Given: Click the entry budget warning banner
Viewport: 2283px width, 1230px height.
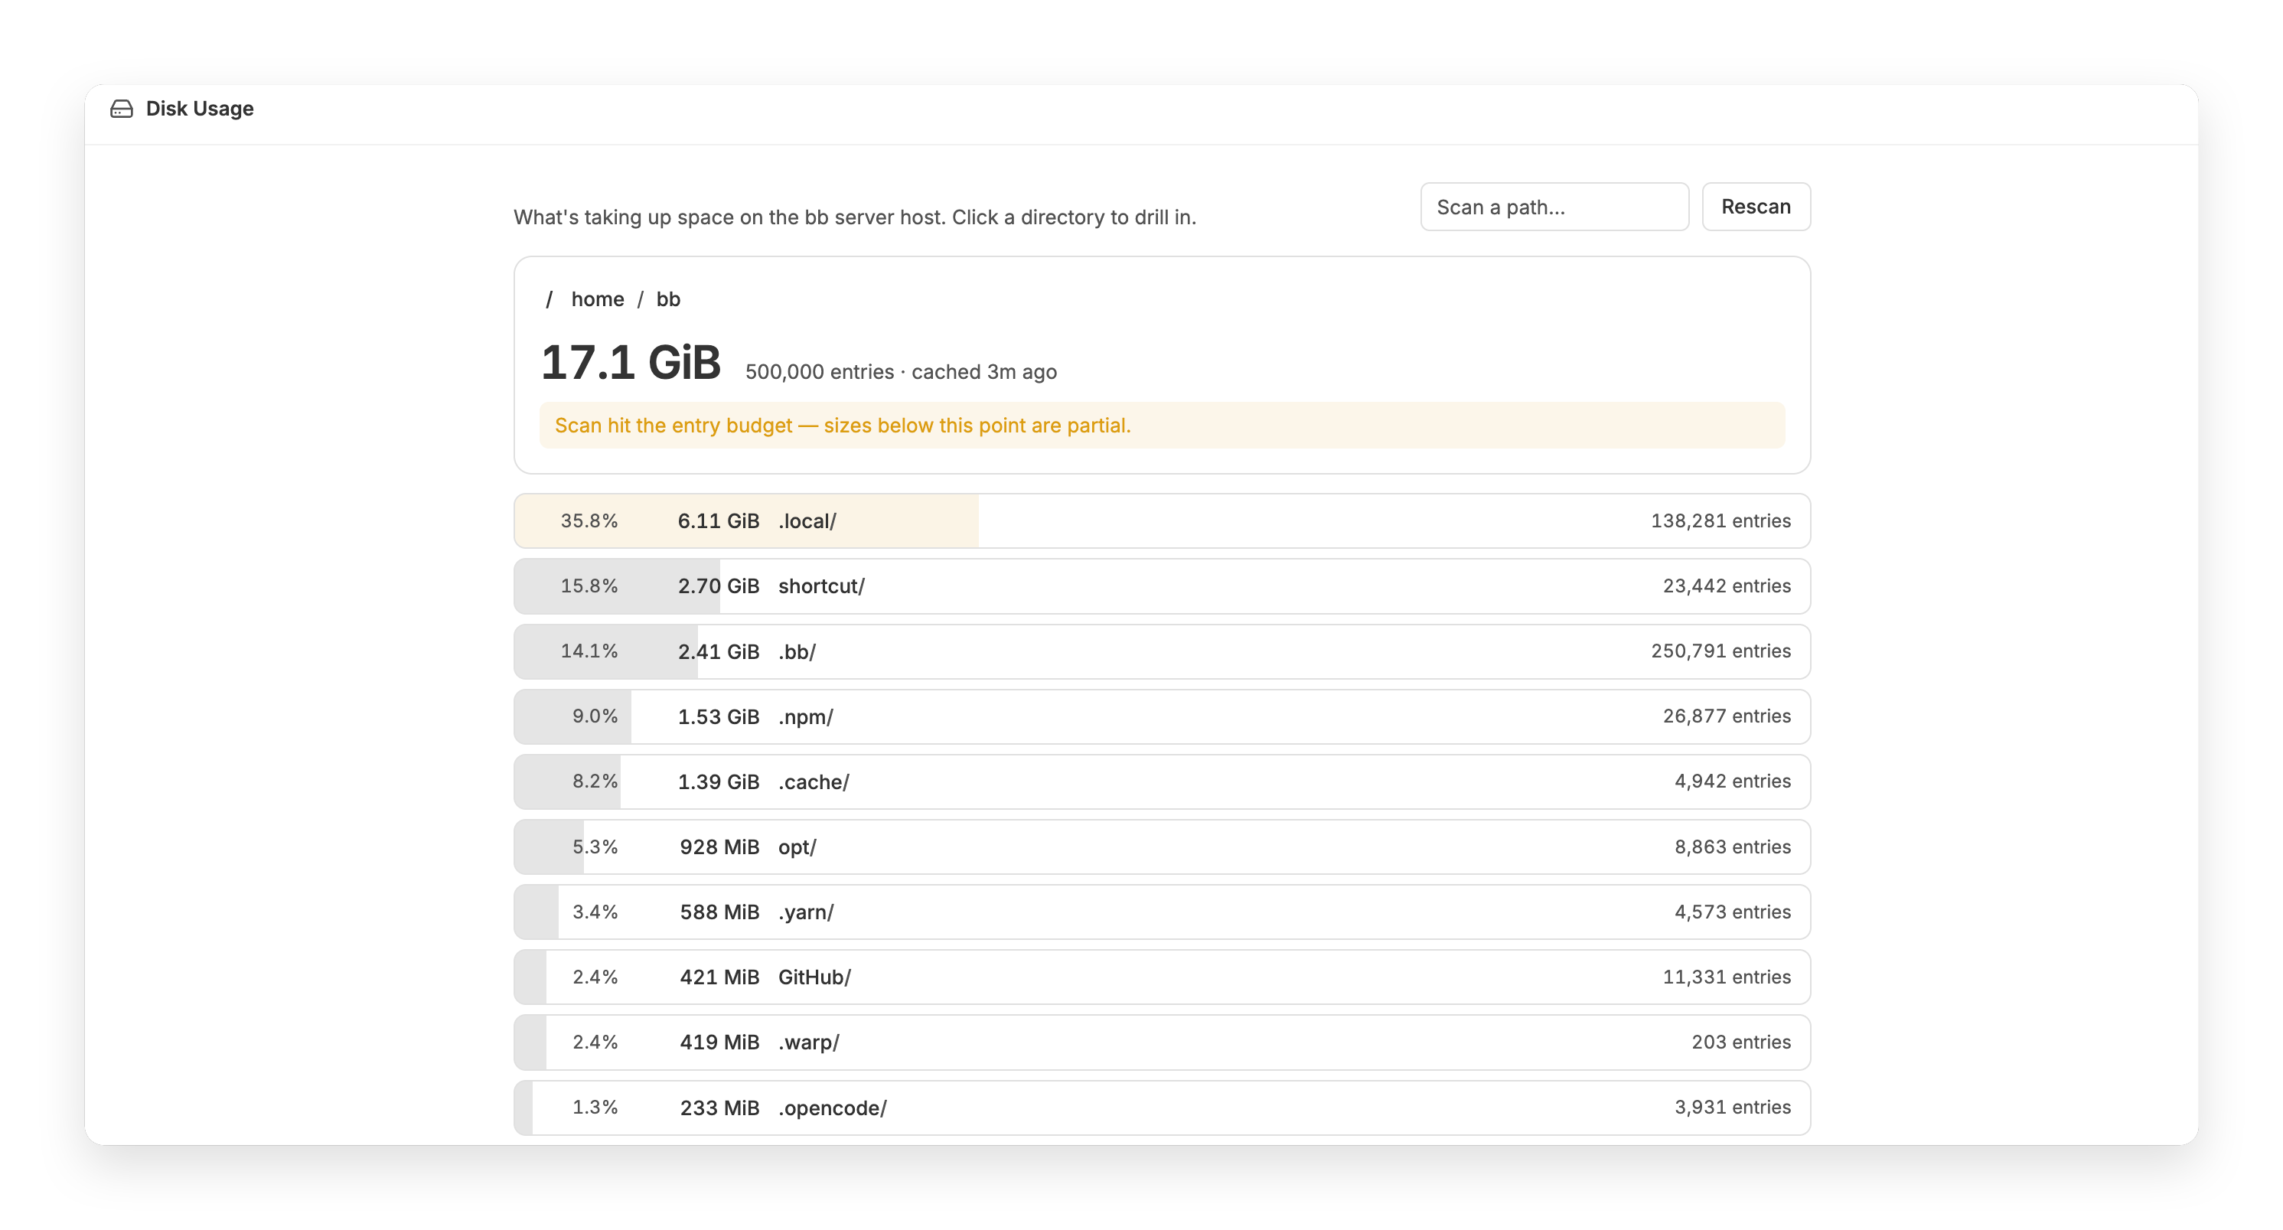Looking at the screenshot, I should [1162, 426].
